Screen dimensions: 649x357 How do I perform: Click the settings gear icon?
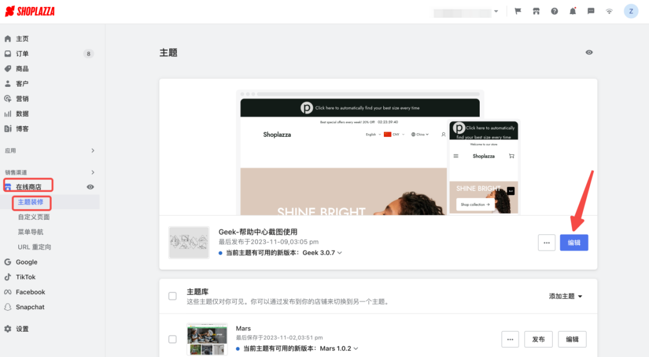point(8,329)
